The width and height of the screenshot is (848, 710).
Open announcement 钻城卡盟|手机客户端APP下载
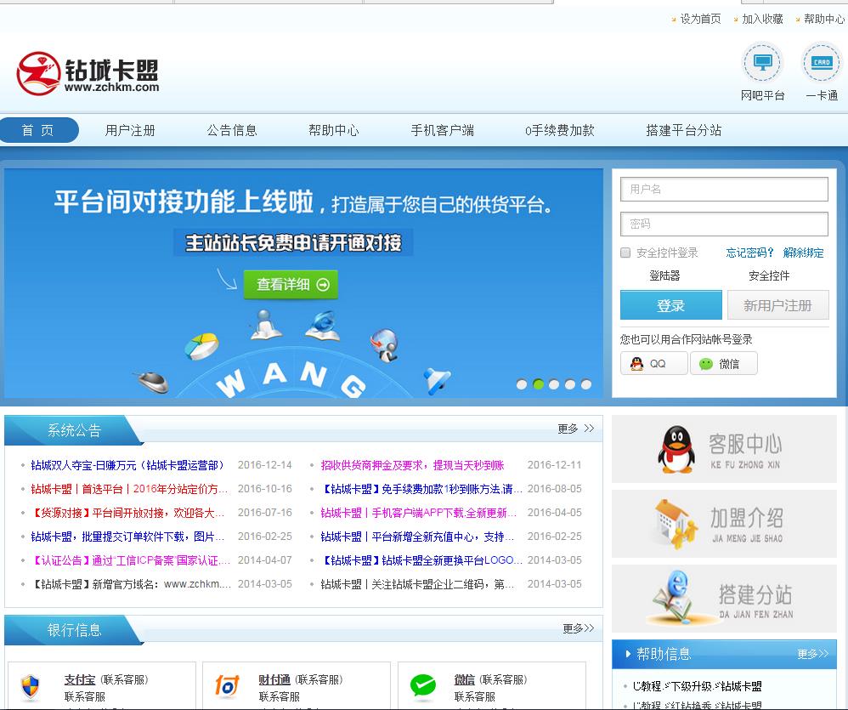[419, 513]
